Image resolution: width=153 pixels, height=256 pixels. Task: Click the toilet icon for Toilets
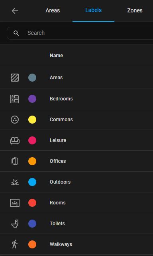[x=15, y=224]
